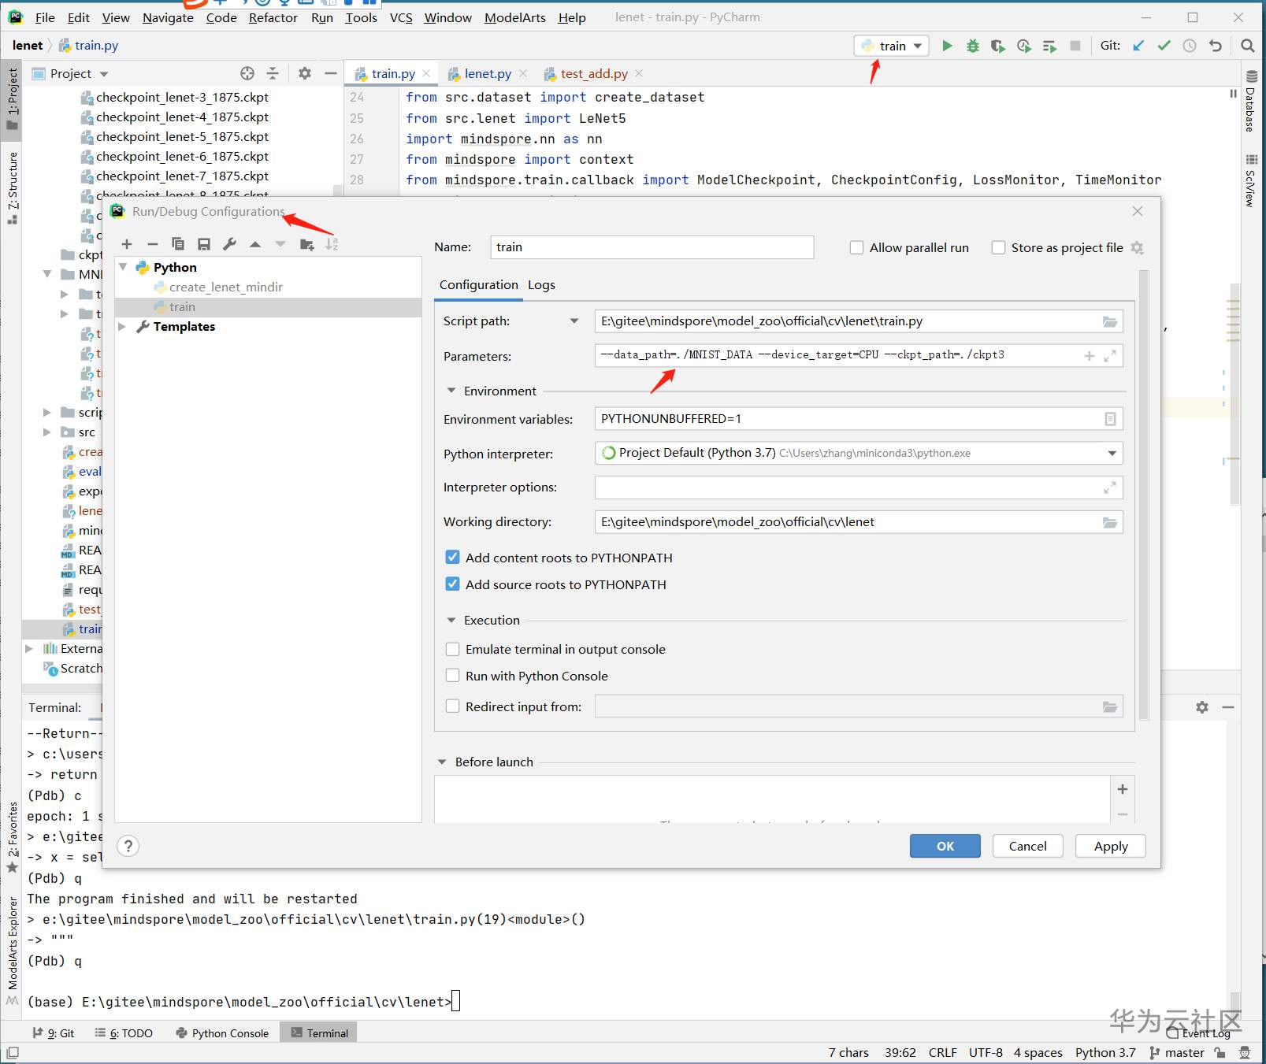Insert macro into Parameters field
The height and width of the screenshot is (1064, 1266).
coord(1090,356)
